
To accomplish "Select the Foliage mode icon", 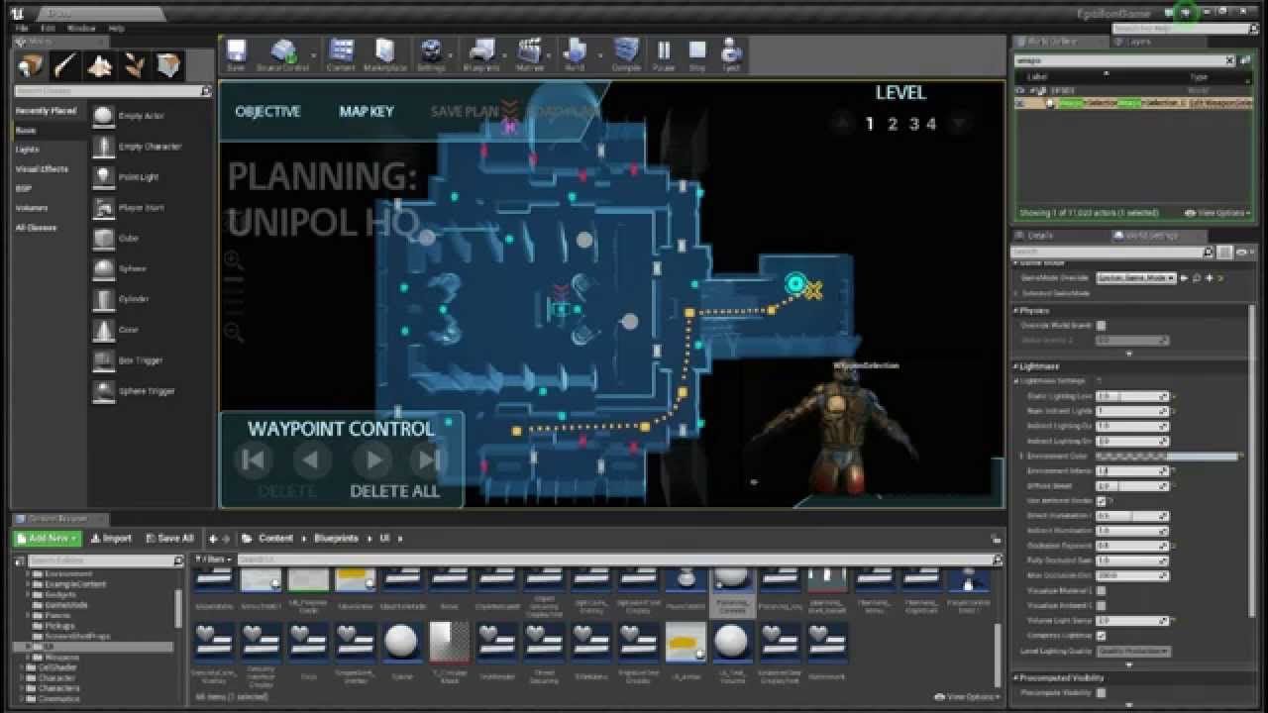I will click(x=135, y=65).
